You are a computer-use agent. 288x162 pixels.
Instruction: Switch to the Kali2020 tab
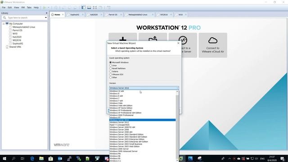(x=94, y=14)
